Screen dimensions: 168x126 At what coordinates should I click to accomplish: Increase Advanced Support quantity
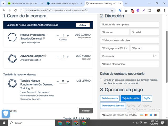(x=68, y=57)
